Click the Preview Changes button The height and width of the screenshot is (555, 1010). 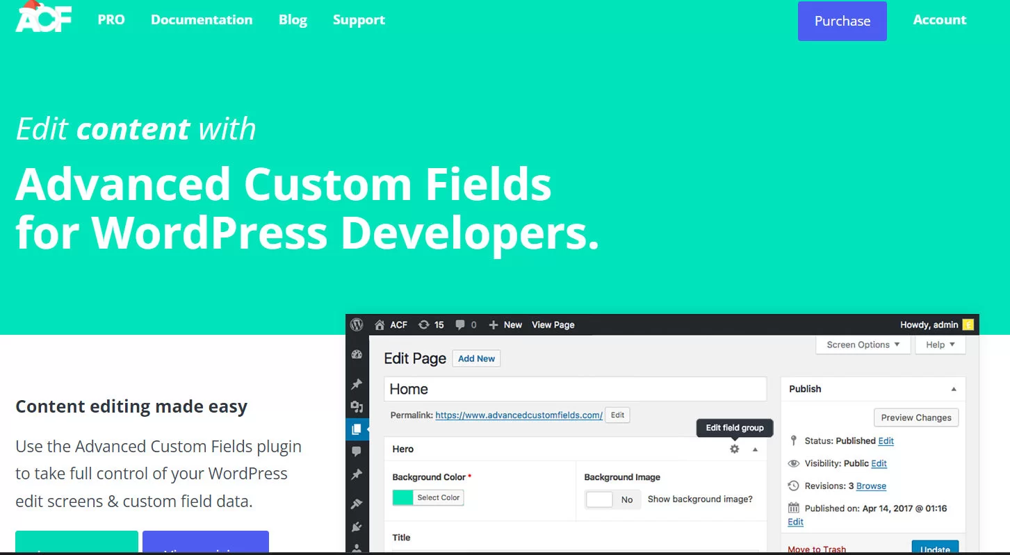[x=915, y=417]
